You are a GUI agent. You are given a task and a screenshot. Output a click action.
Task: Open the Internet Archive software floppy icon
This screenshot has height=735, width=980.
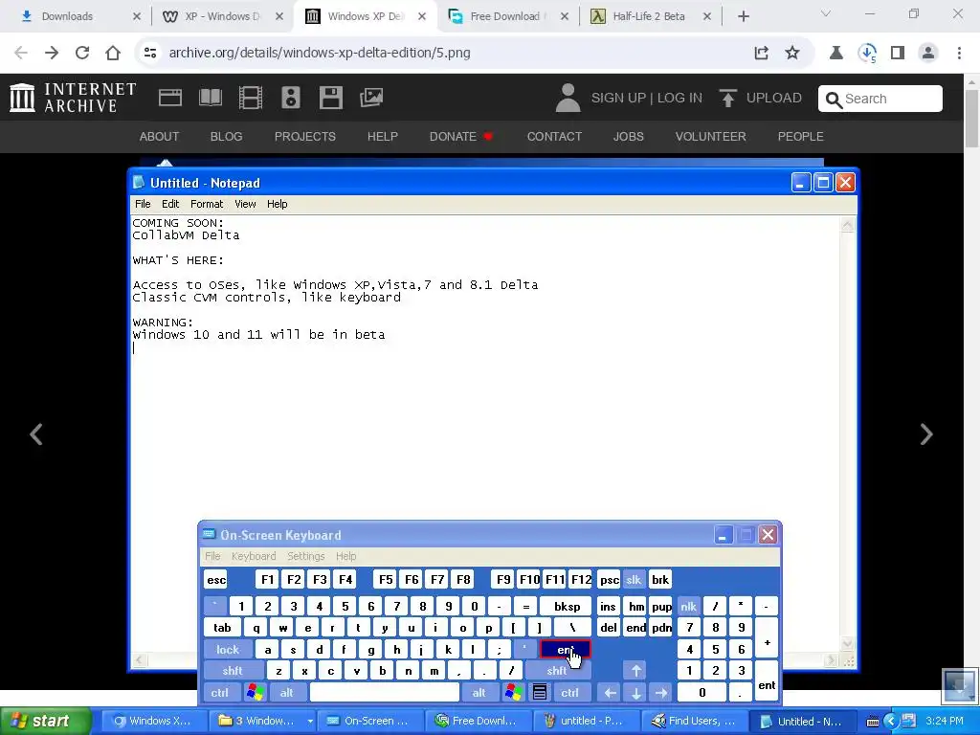330,98
